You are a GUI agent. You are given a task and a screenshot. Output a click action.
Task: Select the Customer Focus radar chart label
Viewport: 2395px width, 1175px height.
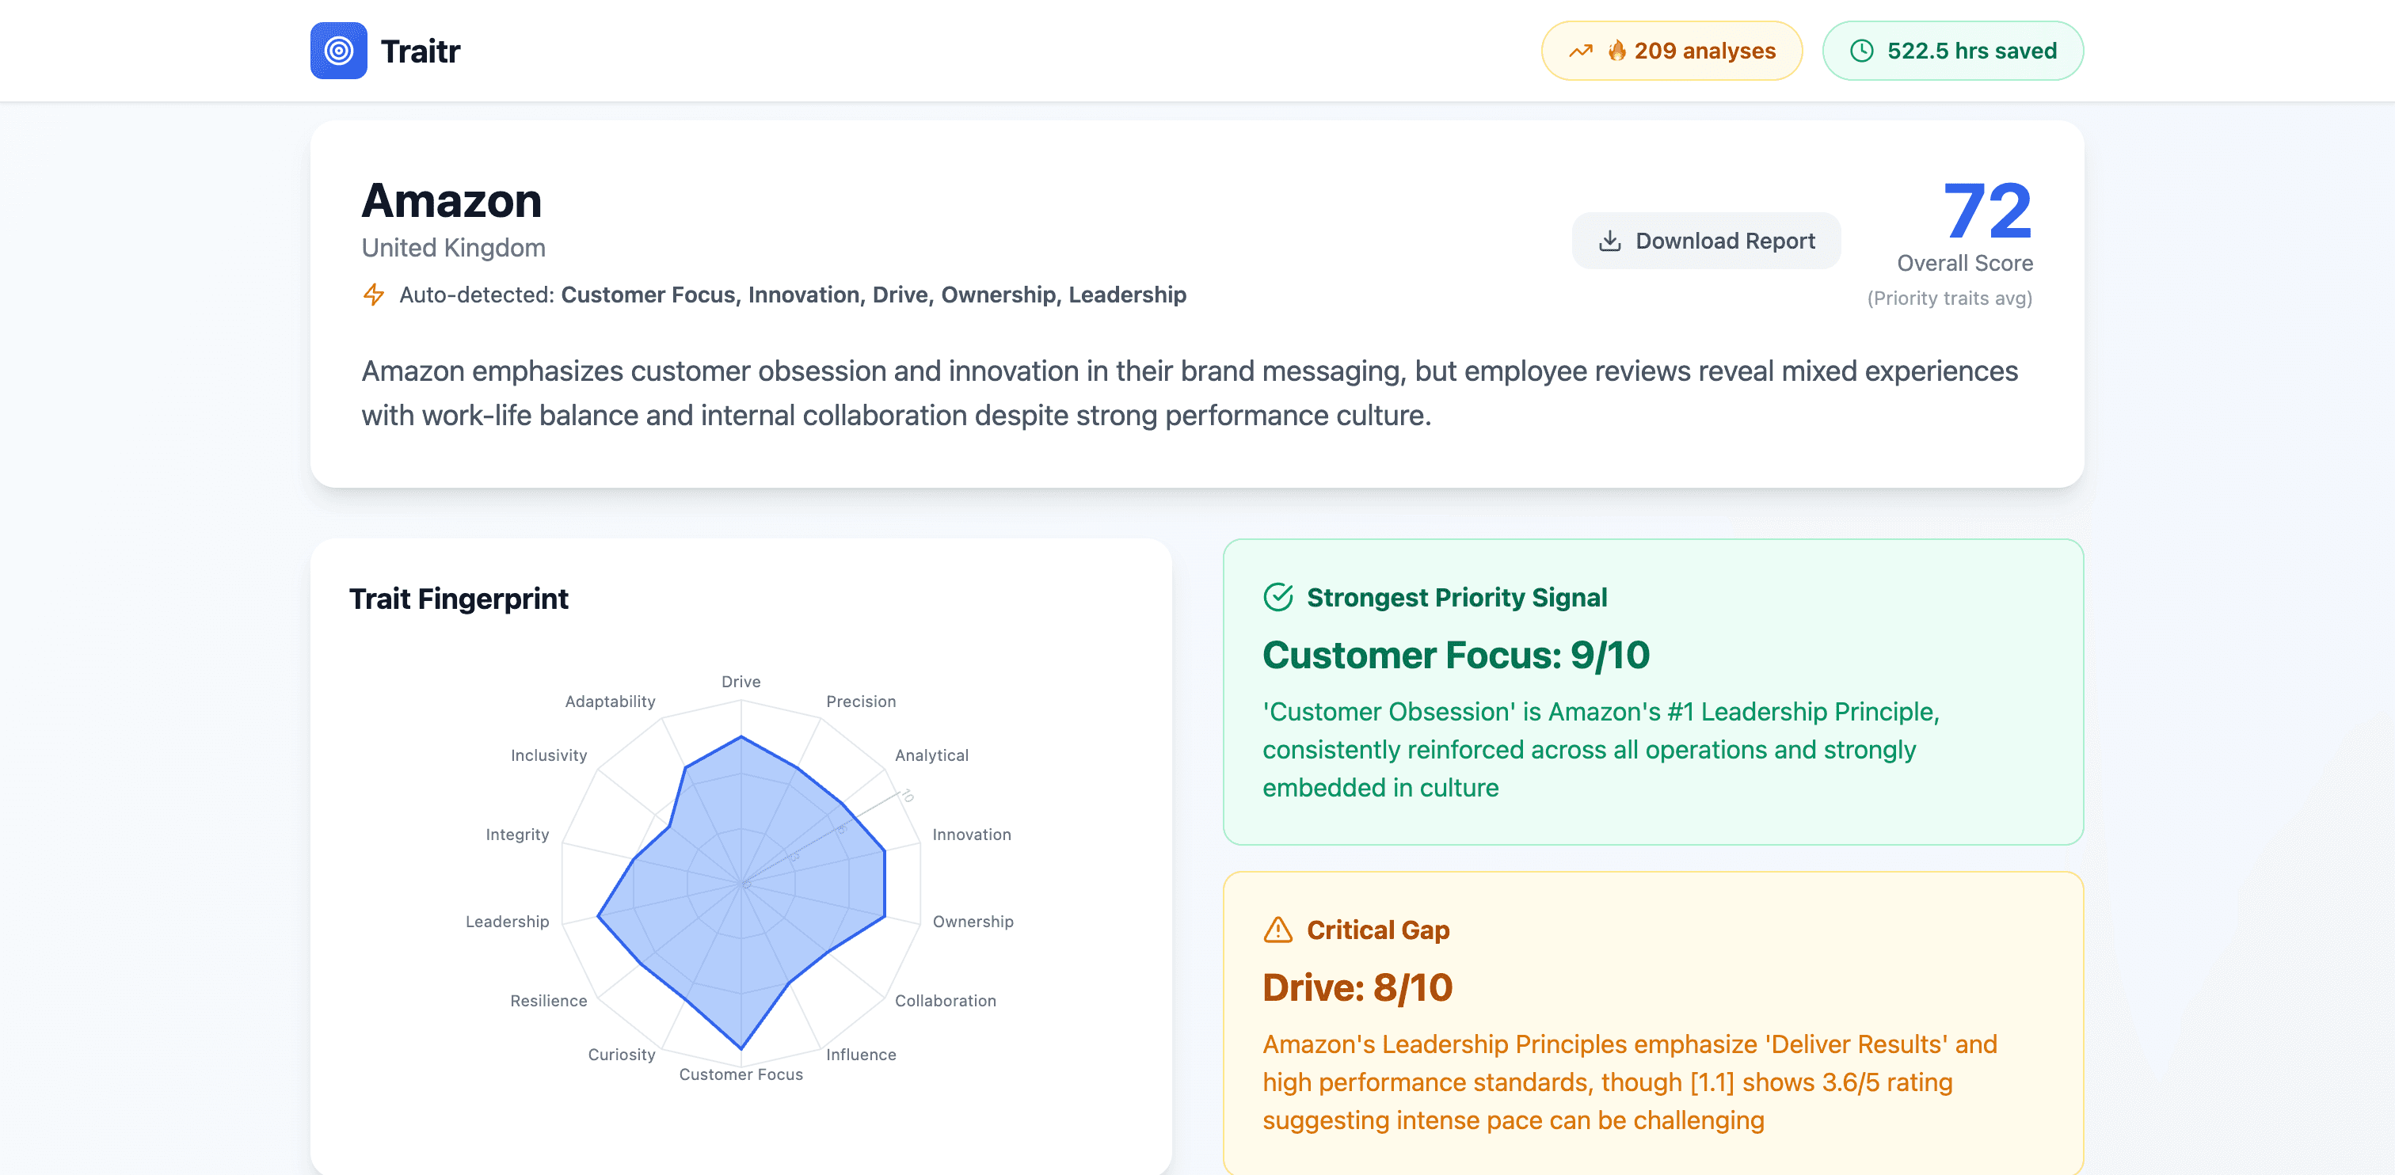(x=740, y=1074)
